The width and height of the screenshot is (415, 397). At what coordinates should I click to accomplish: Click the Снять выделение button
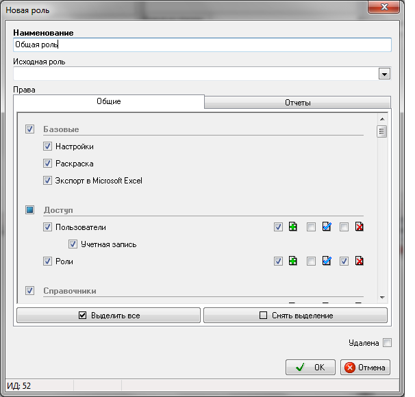click(x=295, y=316)
